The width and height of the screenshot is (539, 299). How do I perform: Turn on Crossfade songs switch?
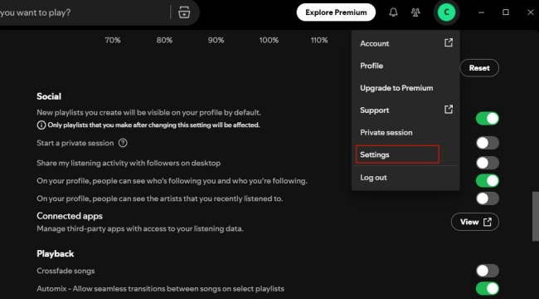(x=487, y=271)
